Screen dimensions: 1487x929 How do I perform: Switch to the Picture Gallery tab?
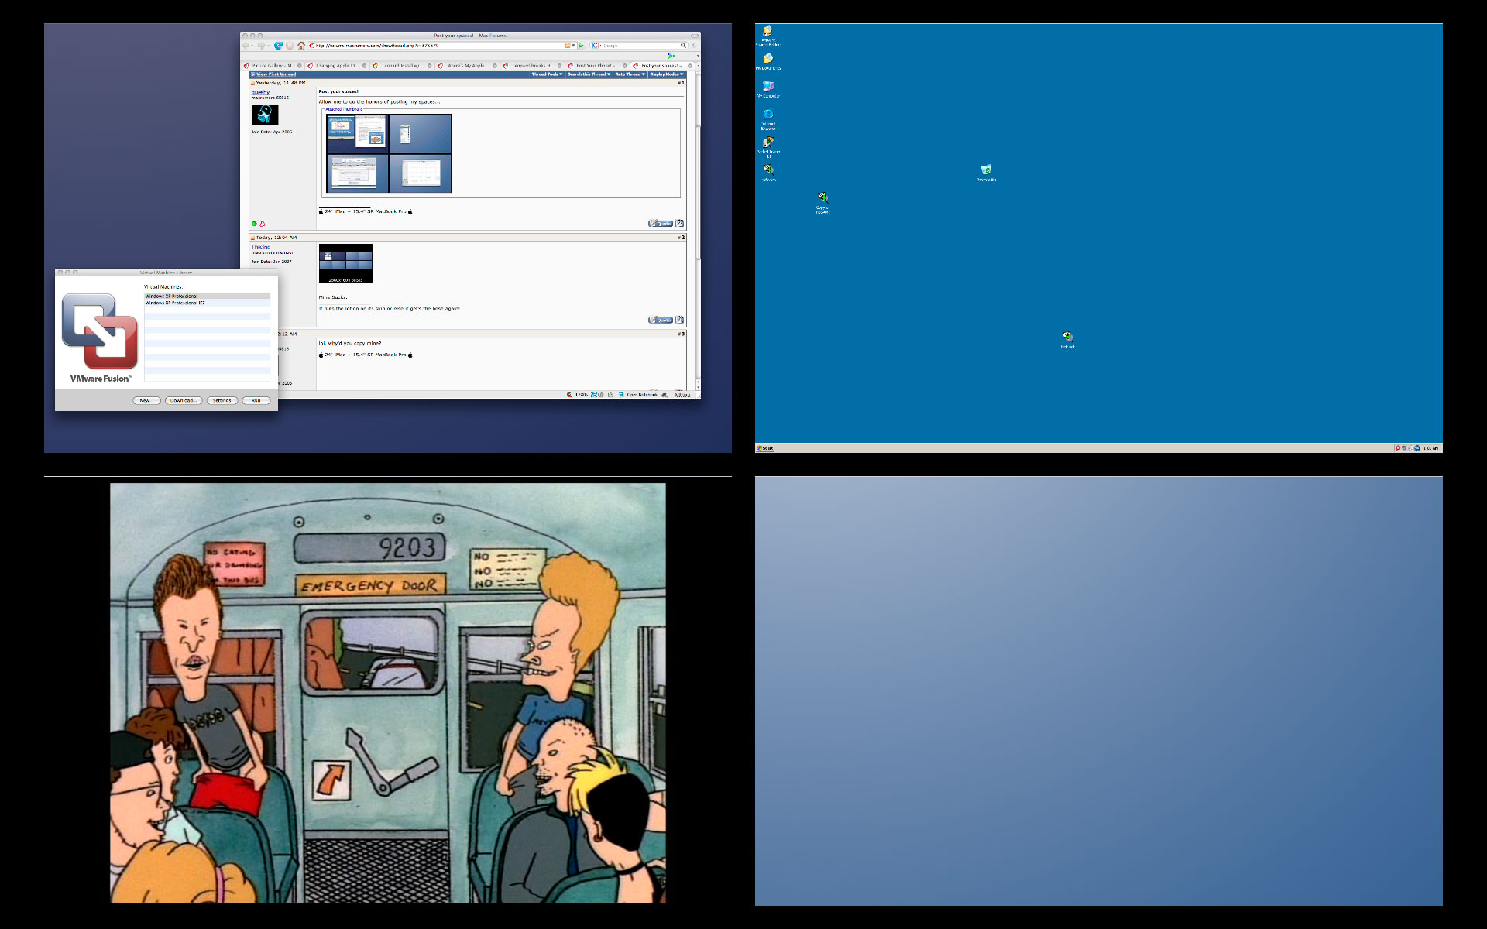(x=274, y=66)
